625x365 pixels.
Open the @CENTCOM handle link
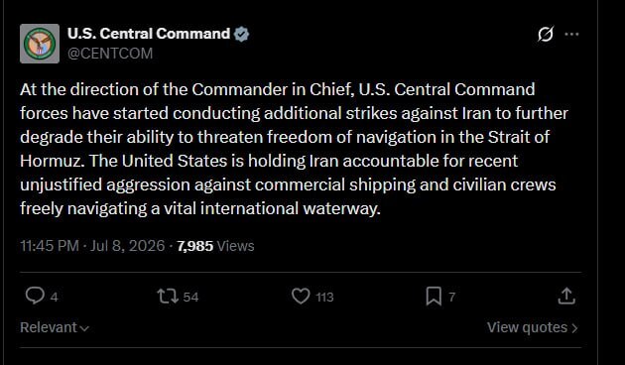pyautogui.click(x=110, y=54)
